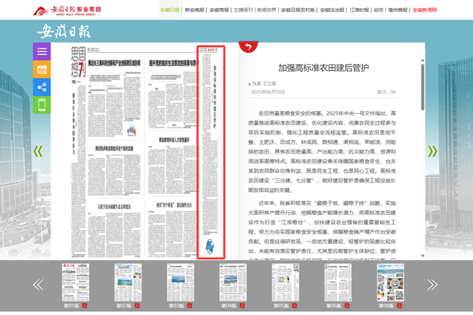Click the green mobile phone icon
The image size is (473, 315).
pos(41,105)
